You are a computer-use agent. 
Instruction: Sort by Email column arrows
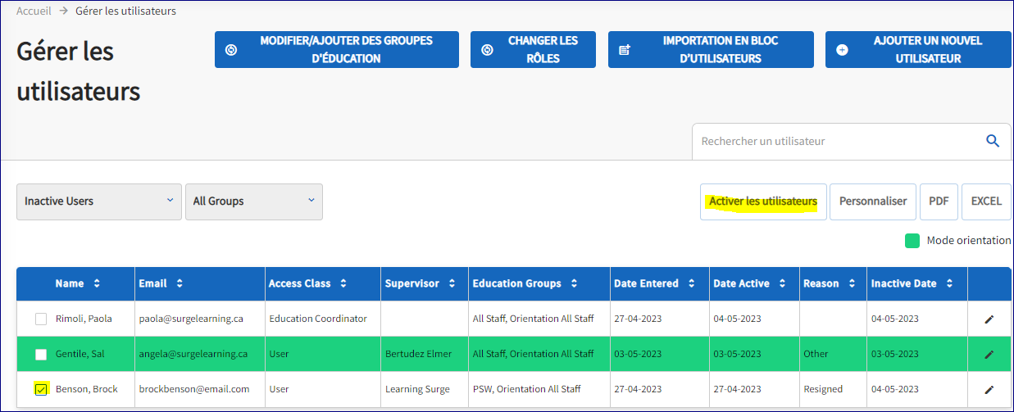tap(179, 283)
